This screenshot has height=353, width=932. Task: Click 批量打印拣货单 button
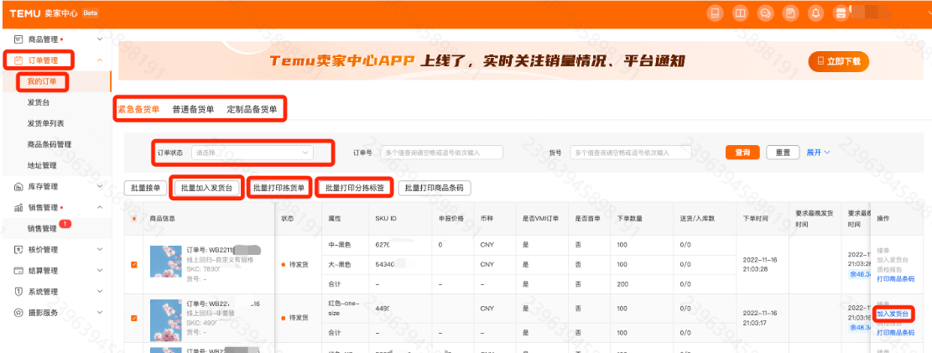(x=279, y=188)
